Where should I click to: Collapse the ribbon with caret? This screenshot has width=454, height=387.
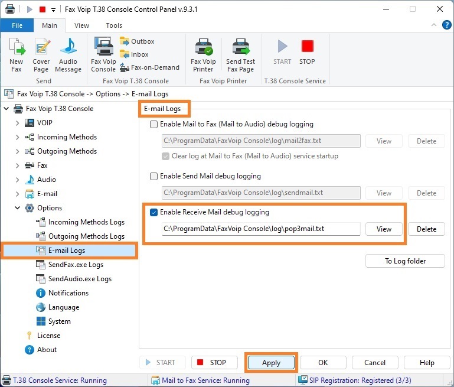(x=434, y=25)
